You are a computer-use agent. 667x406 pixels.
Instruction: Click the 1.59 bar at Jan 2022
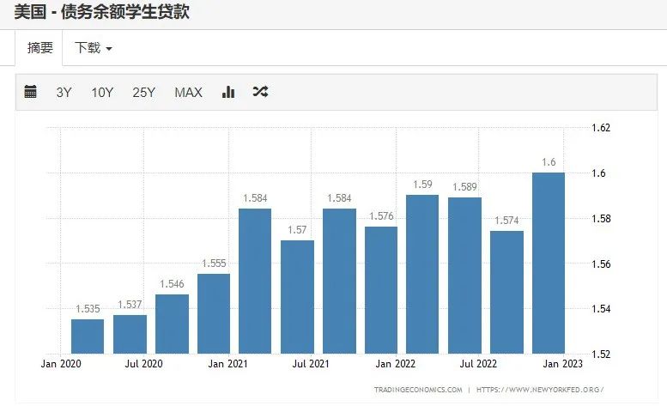pyautogui.click(x=422, y=275)
